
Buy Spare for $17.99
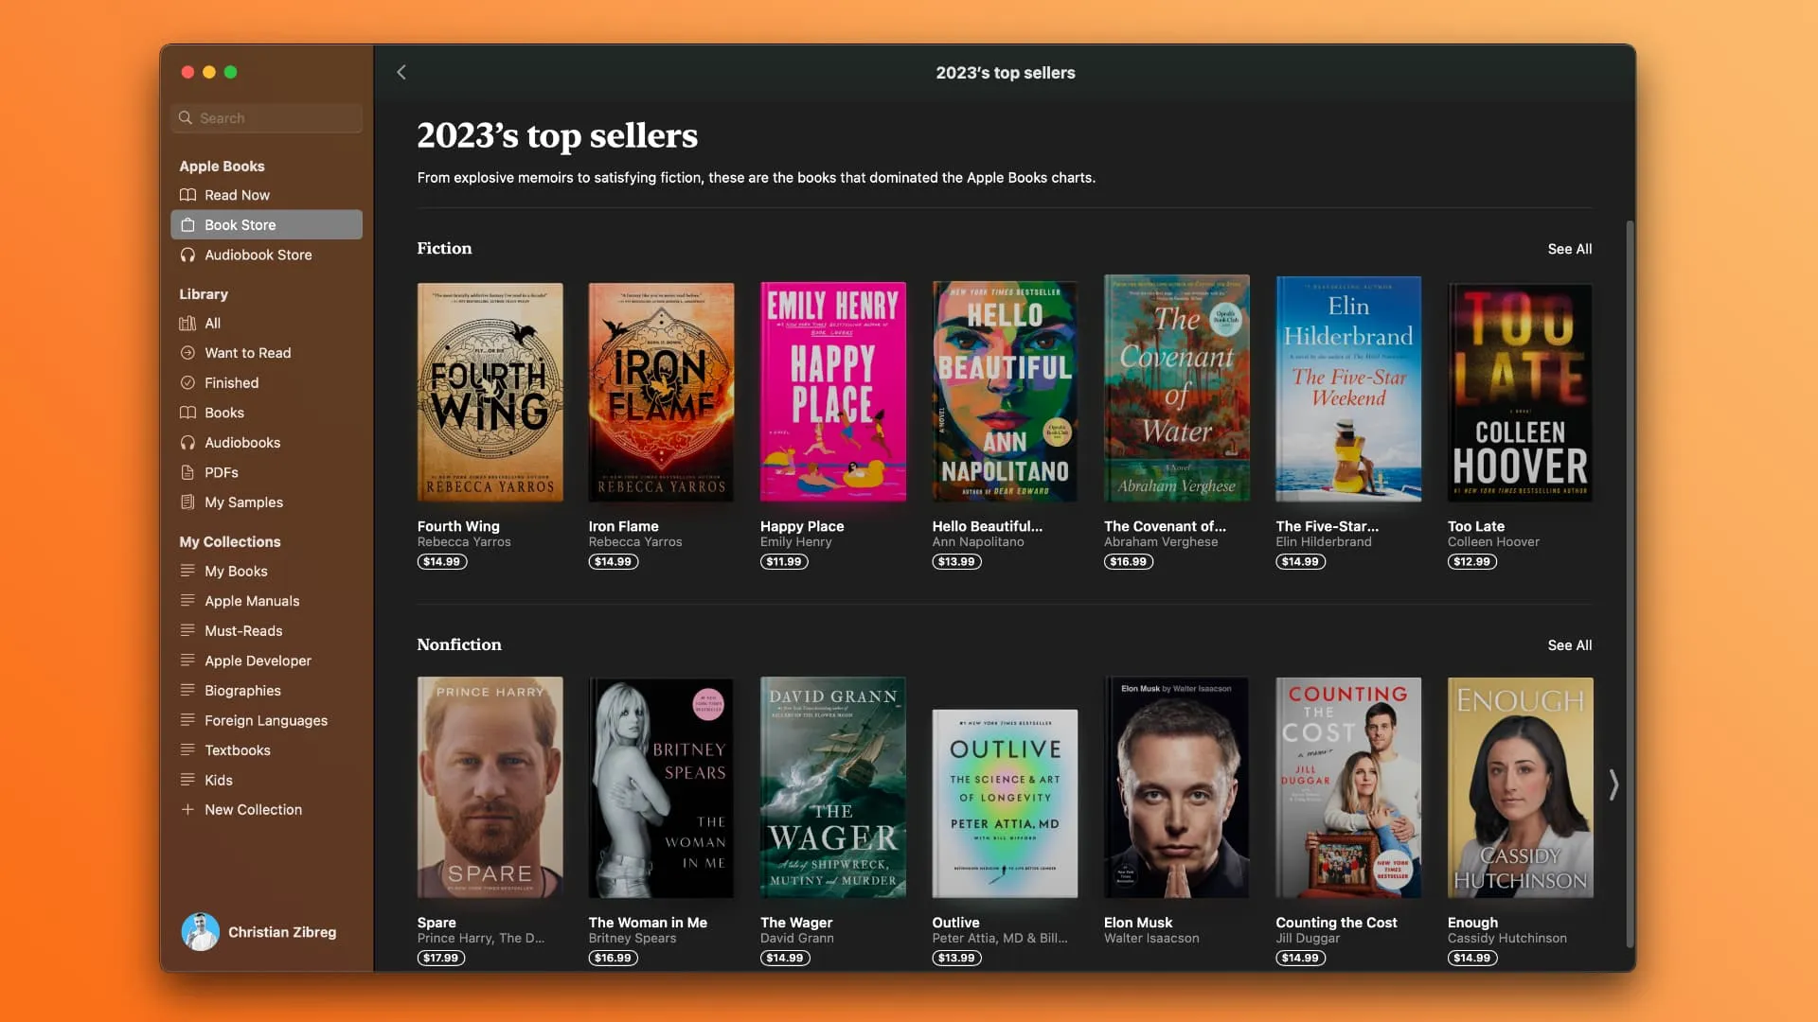pyautogui.click(x=441, y=959)
